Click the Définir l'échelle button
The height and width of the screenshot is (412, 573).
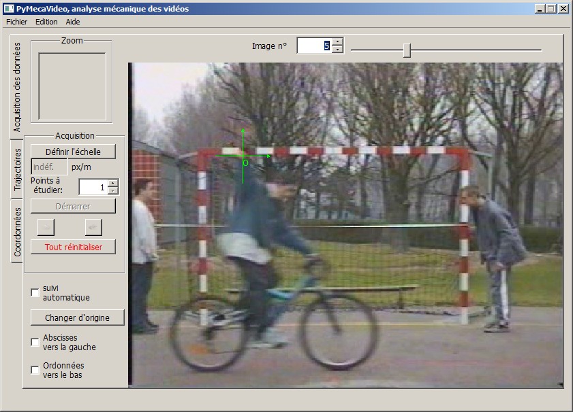[x=73, y=152]
